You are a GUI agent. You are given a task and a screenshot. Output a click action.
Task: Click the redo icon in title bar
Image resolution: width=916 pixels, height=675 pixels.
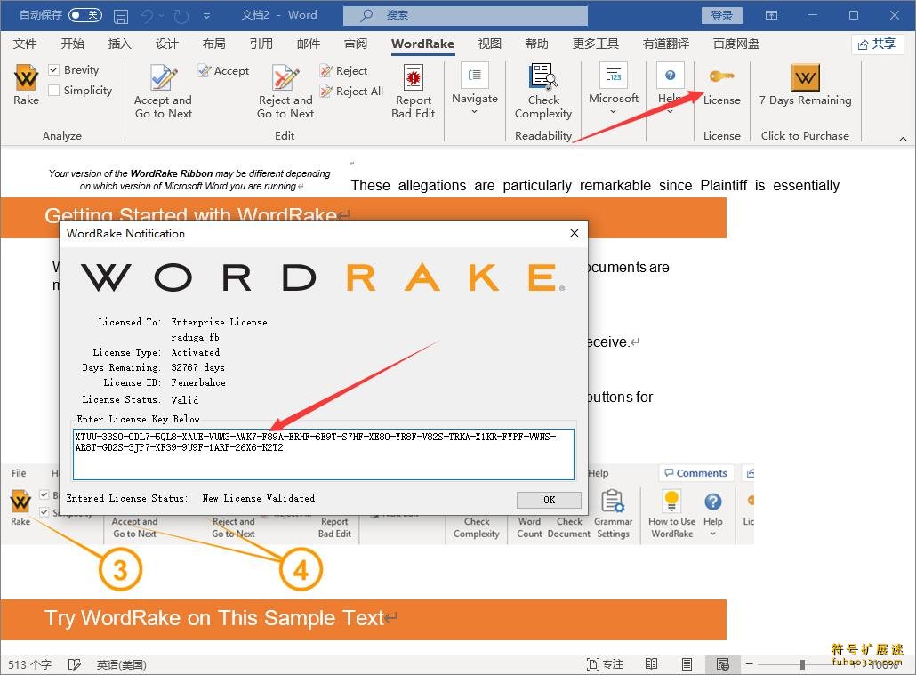[x=181, y=16]
